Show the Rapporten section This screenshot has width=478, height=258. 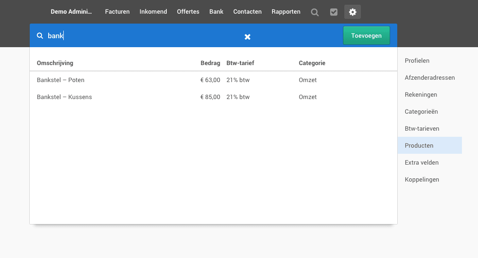(x=286, y=12)
